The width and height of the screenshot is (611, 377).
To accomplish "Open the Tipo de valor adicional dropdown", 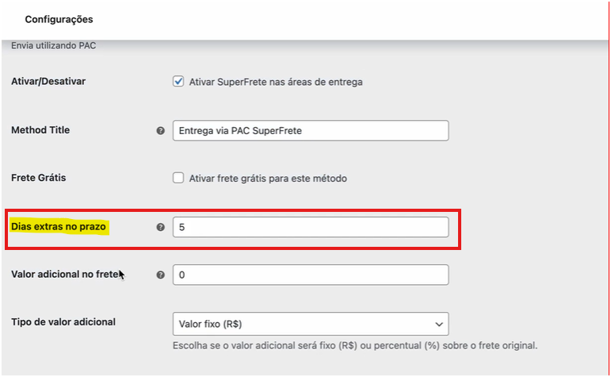I will tap(311, 324).
